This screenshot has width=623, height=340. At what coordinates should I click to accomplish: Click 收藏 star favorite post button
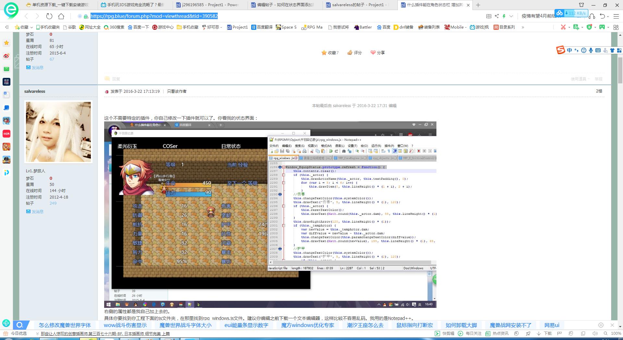pyautogui.click(x=330, y=53)
